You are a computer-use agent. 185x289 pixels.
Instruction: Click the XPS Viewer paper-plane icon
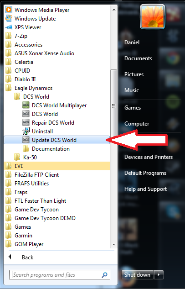click(9, 27)
